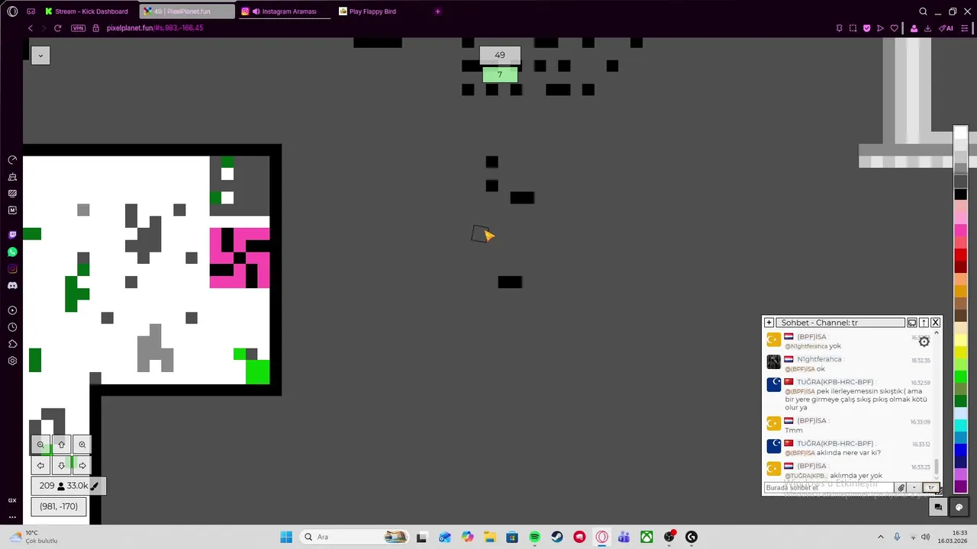The width and height of the screenshot is (977, 549).
Task: Open Spotify from the taskbar
Action: point(534,537)
